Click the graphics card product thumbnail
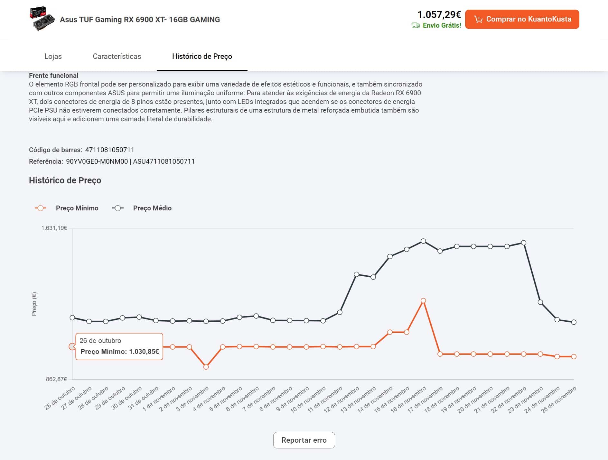 pyautogui.click(x=42, y=19)
